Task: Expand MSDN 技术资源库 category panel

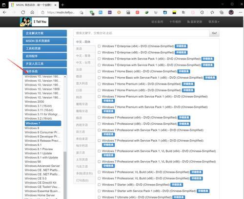Action: (45, 41)
